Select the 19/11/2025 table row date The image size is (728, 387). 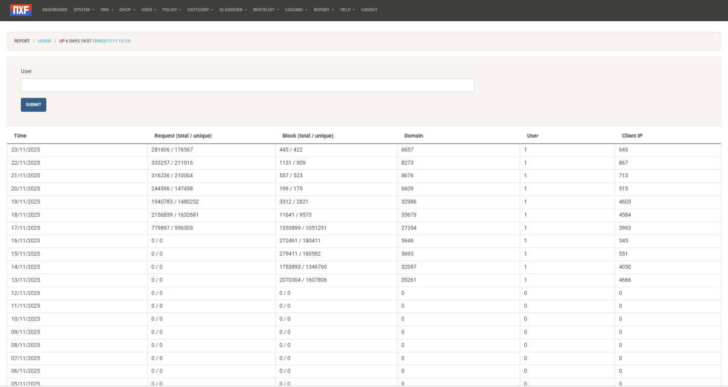point(25,202)
